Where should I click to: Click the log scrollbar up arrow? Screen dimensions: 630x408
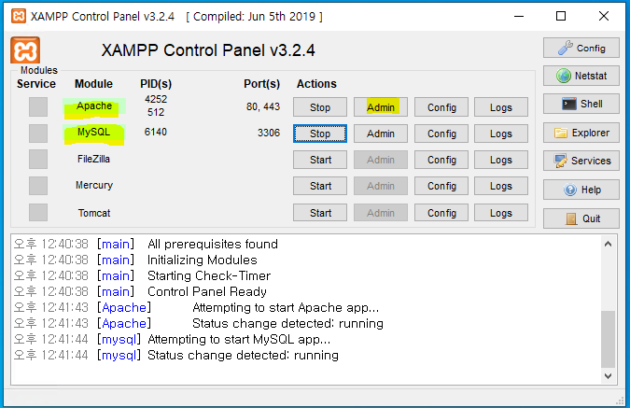608,244
